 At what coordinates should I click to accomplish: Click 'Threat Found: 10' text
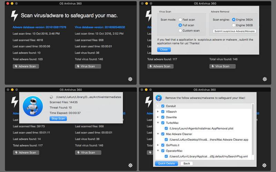click(61, 108)
